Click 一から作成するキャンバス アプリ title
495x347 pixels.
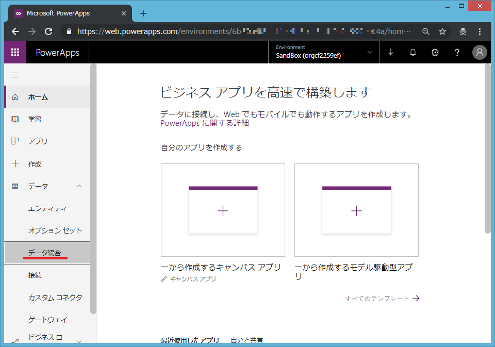pyautogui.click(x=221, y=268)
